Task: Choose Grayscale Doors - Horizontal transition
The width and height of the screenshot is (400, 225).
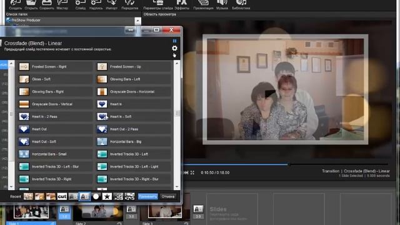Action: (133, 92)
